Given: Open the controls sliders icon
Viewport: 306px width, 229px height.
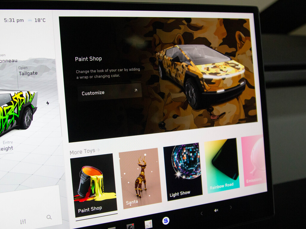Looking at the screenshot, I should click(23, 222).
